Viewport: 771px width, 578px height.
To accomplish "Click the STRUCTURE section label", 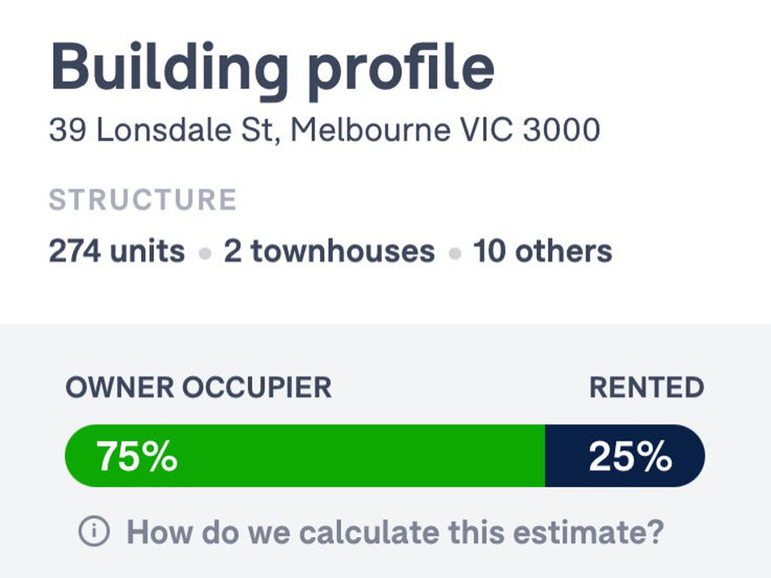I will 142,200.
